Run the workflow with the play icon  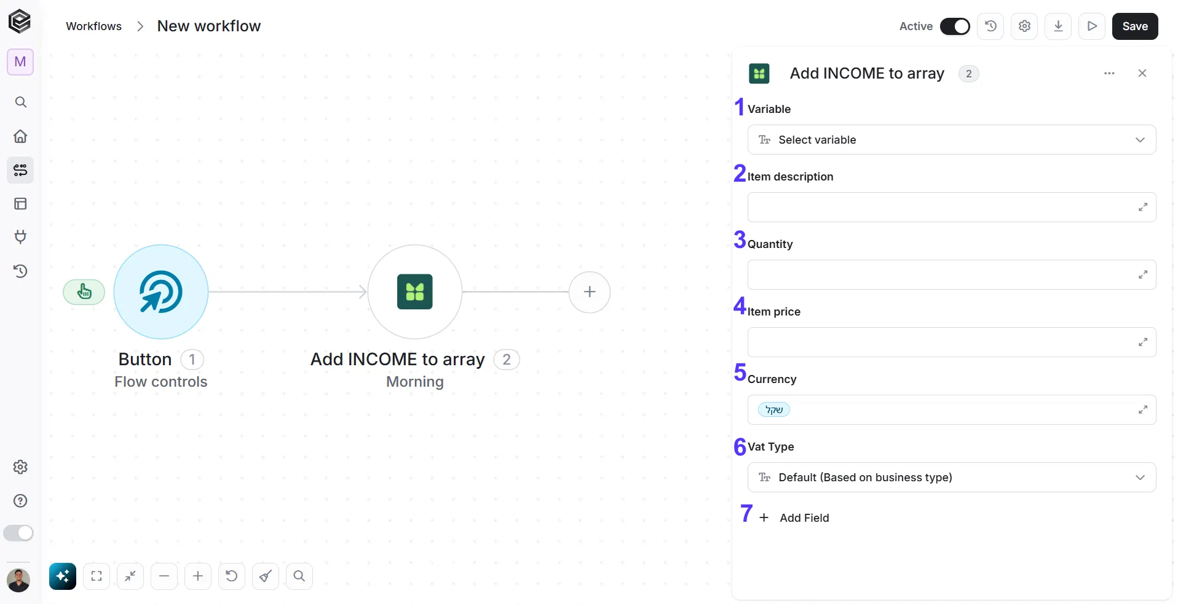point(1092,26)
